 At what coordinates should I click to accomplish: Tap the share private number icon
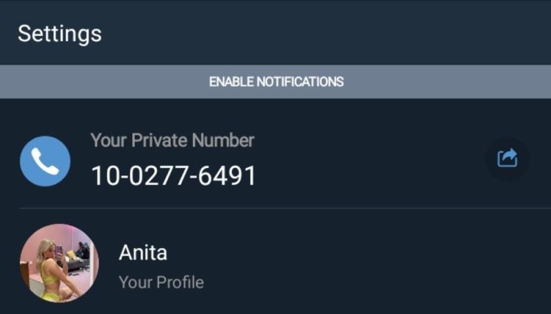(507, 158)
